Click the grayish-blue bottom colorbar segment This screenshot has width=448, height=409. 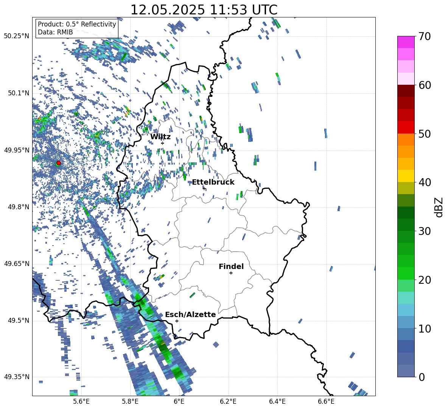(406, 371)
